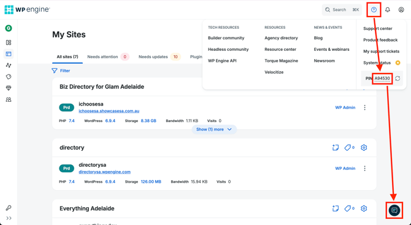411x225 pixels.
Task: Copy the PIN A94530 value
Action: click(x=382, y=78)
